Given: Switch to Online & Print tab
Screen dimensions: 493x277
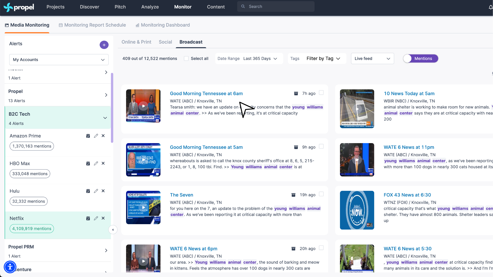Looking at the screenshot, I should [136, 42].
